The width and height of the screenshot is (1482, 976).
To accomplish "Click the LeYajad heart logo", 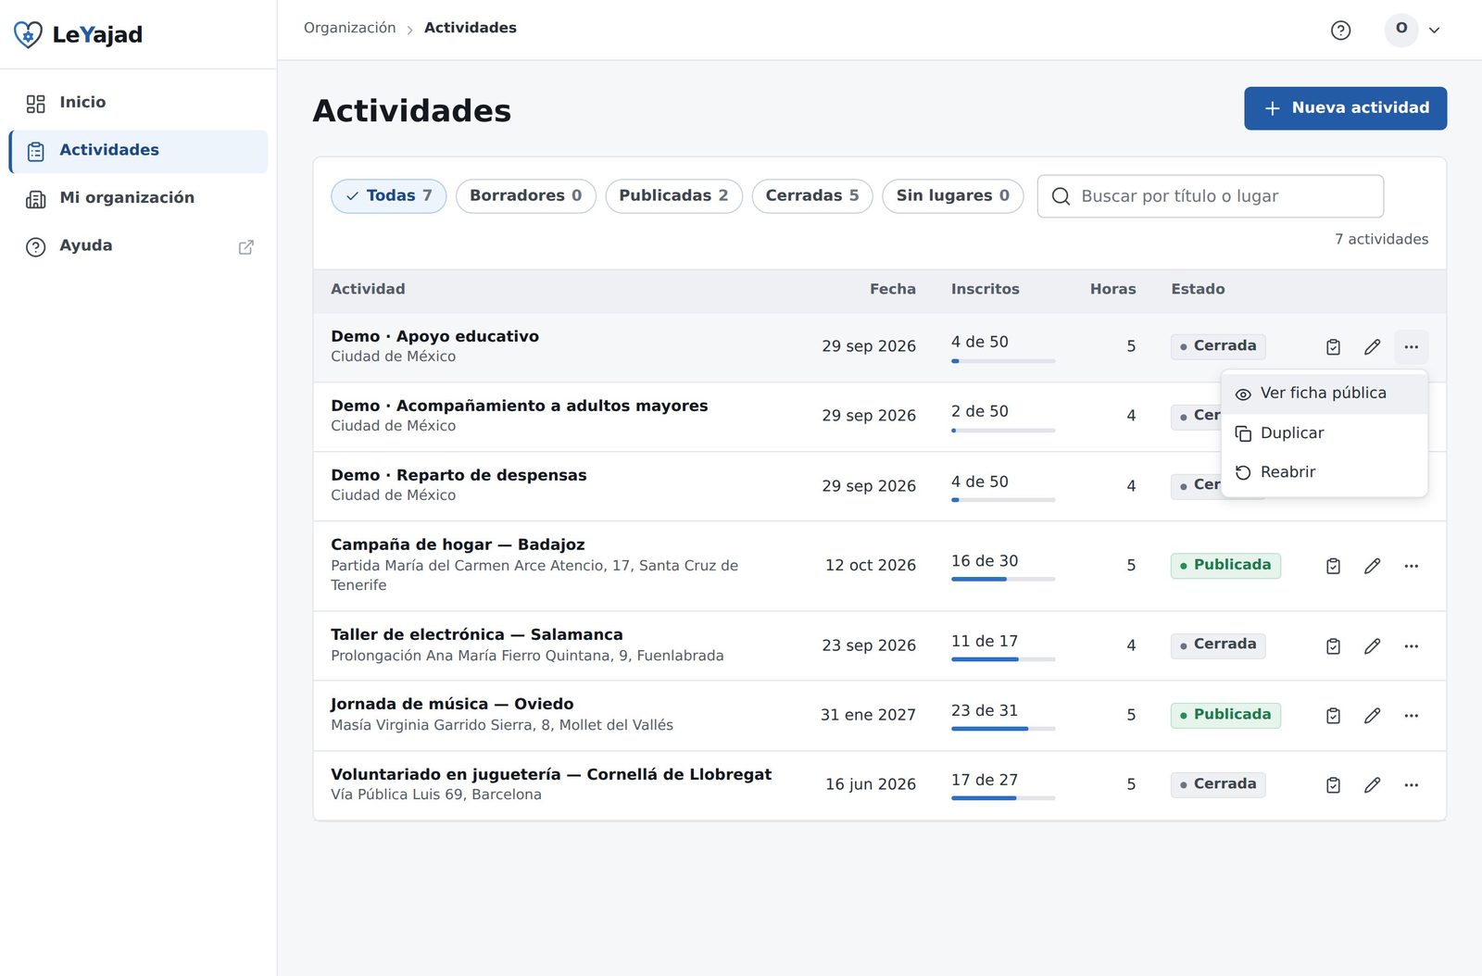I will click(x=28, y=34).
